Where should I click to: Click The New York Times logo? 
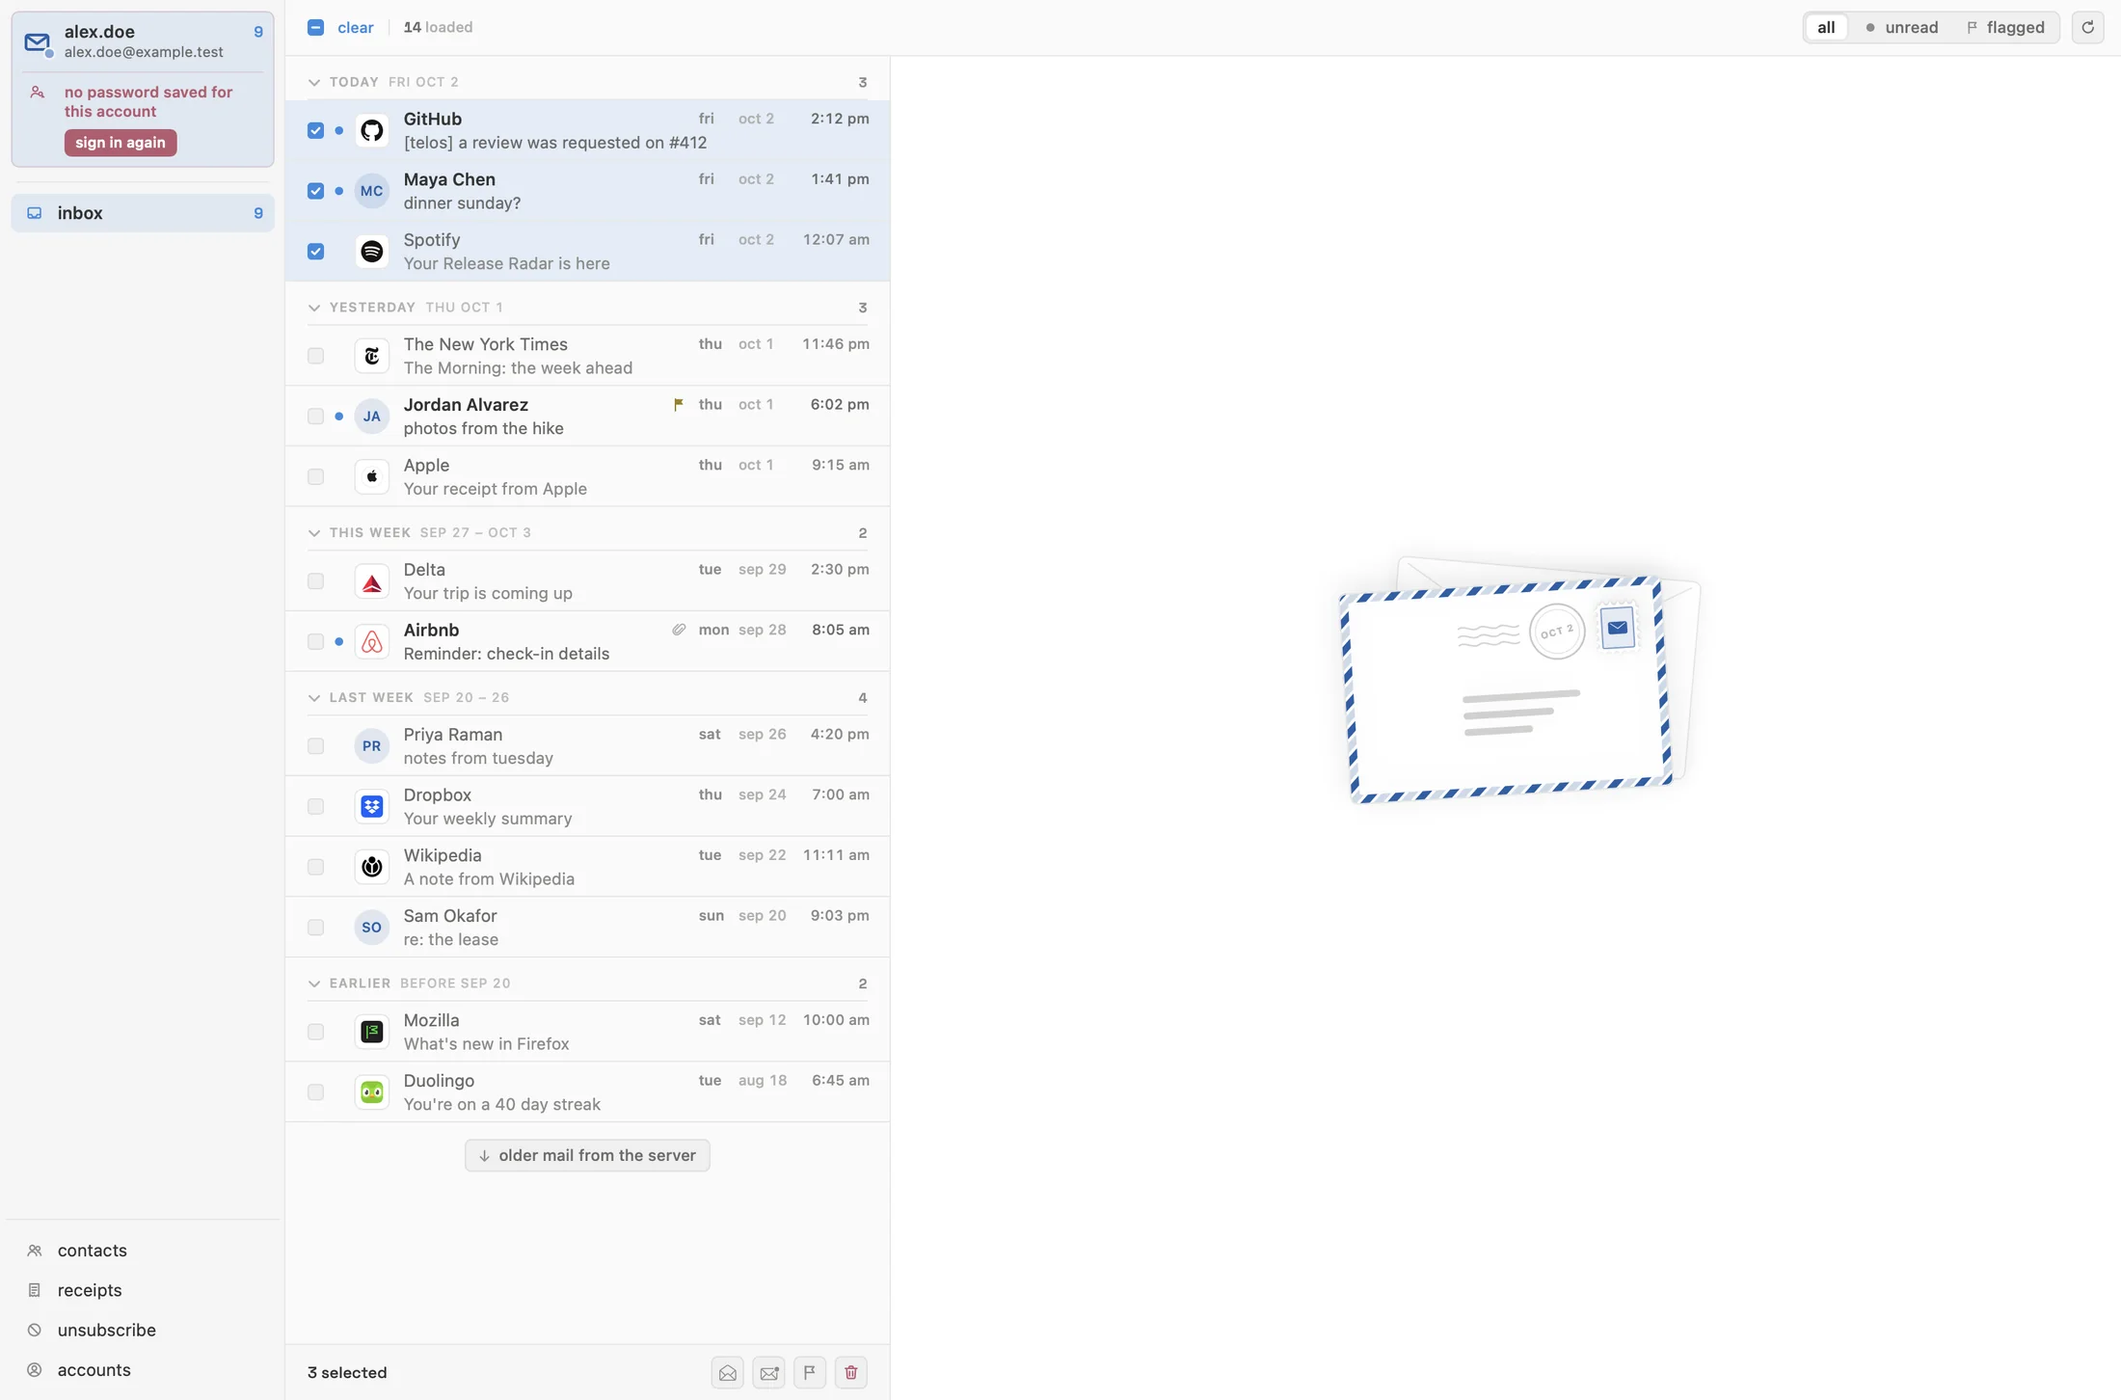(x=371, y=356)
